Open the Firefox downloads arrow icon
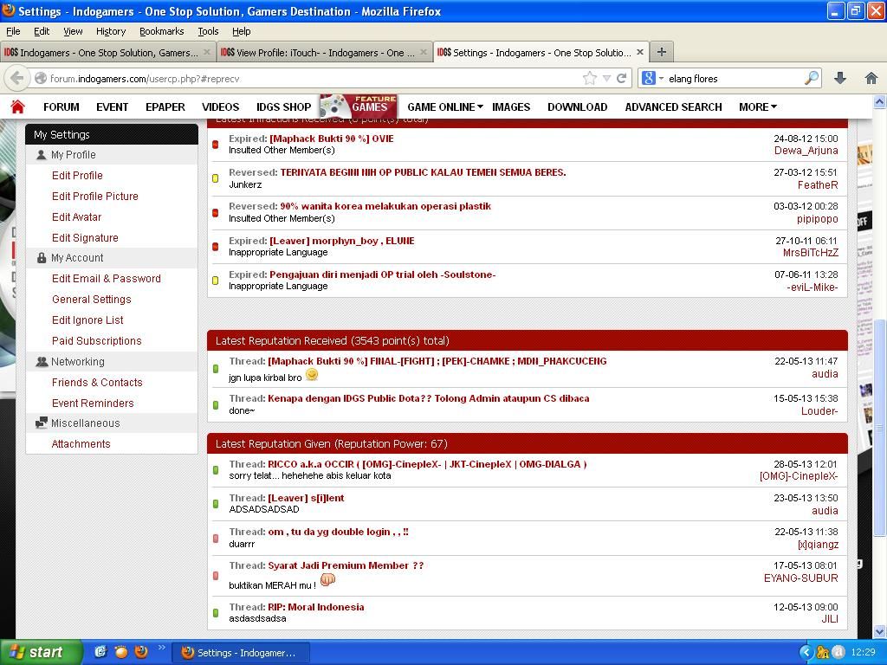 (x=840, y=78)
